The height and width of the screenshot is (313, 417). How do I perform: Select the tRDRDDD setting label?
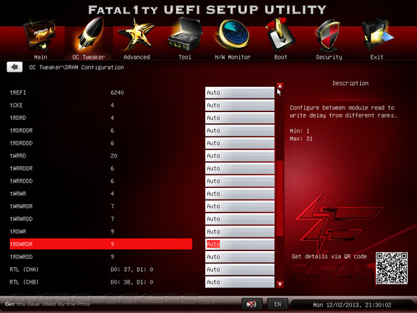[x=22, y=143]
